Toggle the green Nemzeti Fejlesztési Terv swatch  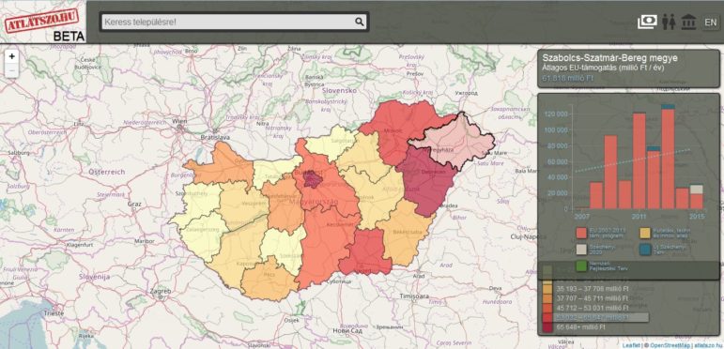pos(581,266)
